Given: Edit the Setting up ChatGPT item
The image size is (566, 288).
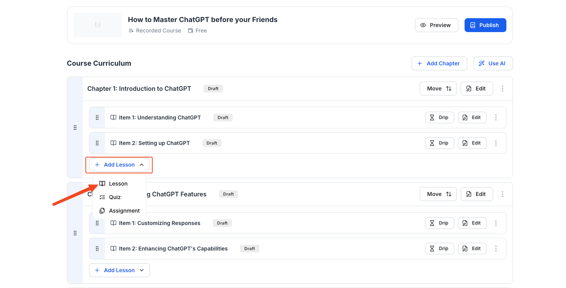Looking at the screenshot, I should [472, 143].
